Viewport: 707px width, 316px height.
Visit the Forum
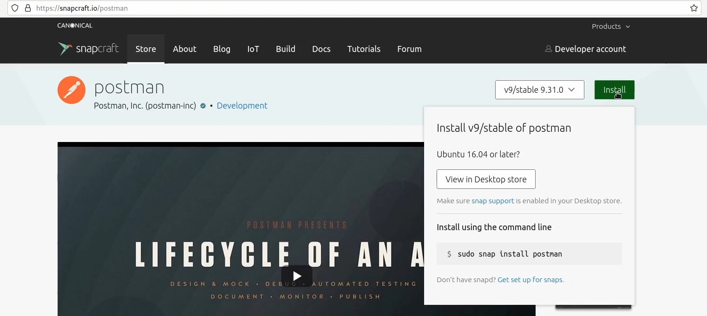(409, 49)
